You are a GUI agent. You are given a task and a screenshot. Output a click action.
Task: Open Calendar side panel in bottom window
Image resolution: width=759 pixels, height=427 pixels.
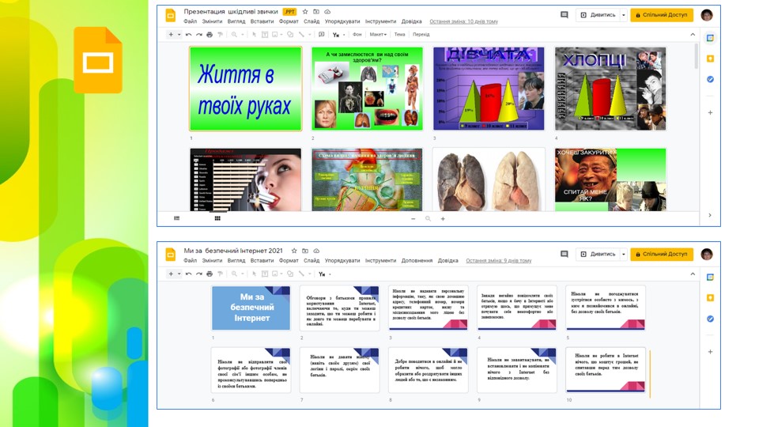click(710, 277)
